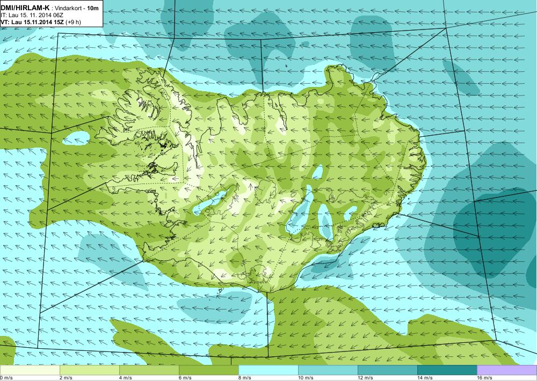537x381 pixels.
Task: Click the light green 4–6 m/s legend swatch
Action: (x=149, y=370)
